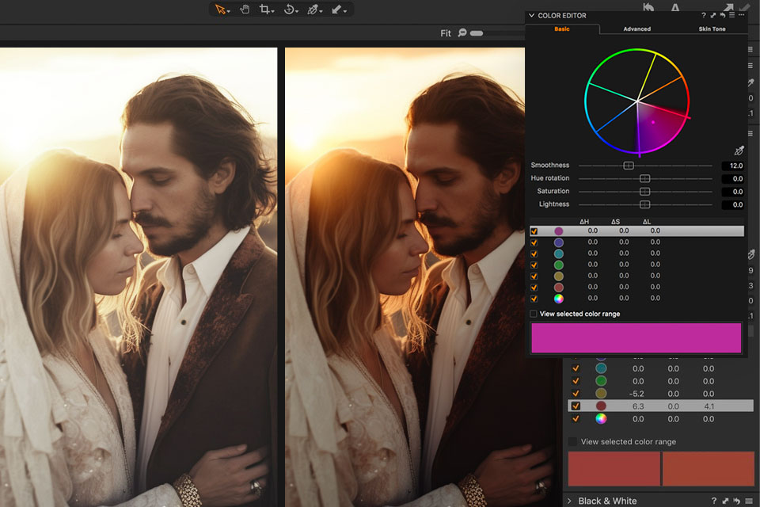Image resolution: width=760 pixels, height=507 pixels.
Task: Click the Fit zoom label
Action: [446, 33]
